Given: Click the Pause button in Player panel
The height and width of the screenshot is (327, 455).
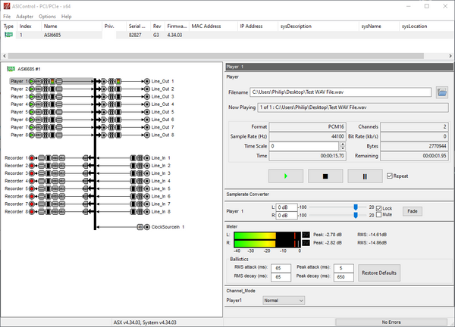Looking at the screenshot, I should [x=365, y=176].
